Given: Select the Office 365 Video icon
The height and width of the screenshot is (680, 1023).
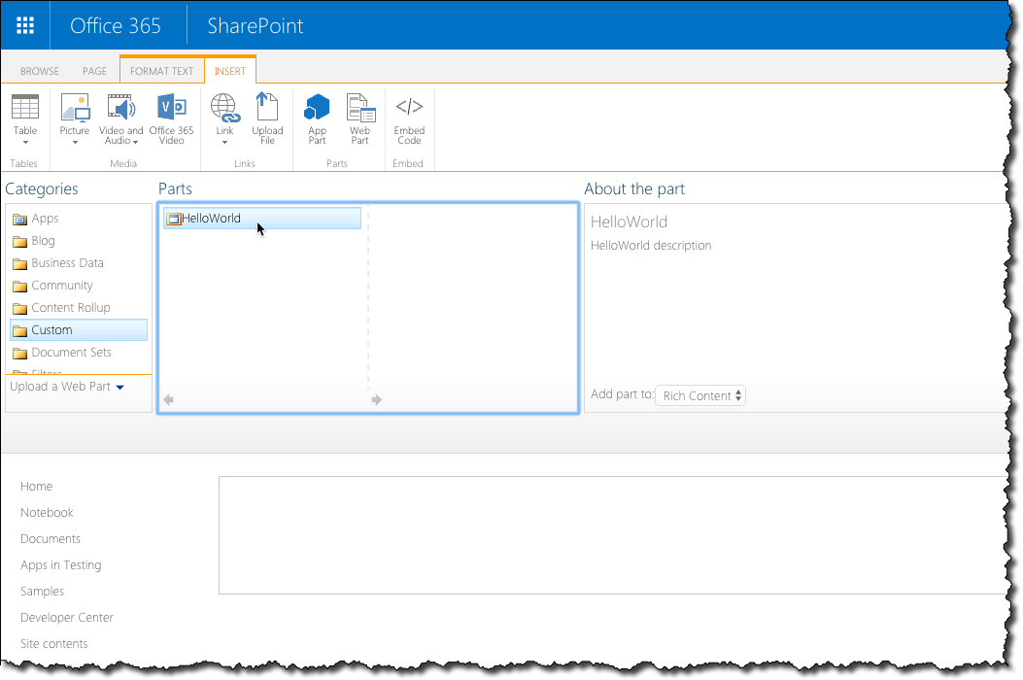Looking at the screenshot, I should coord(172,107).
